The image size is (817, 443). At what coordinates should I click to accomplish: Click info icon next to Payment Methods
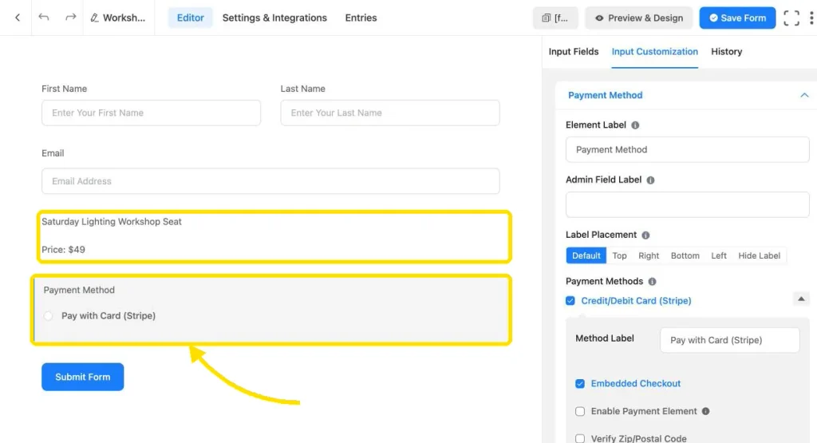pyautogui.click(x=652, y=282)
